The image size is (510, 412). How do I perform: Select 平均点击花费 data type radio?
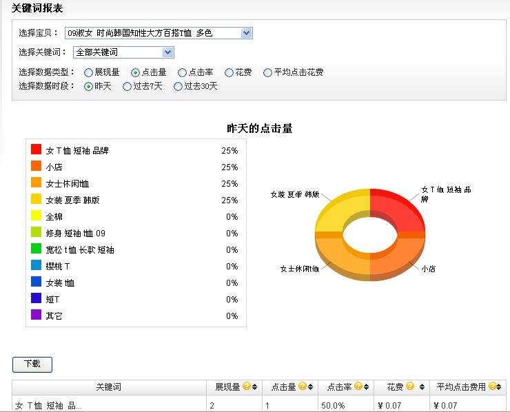[x=267, y=72]
